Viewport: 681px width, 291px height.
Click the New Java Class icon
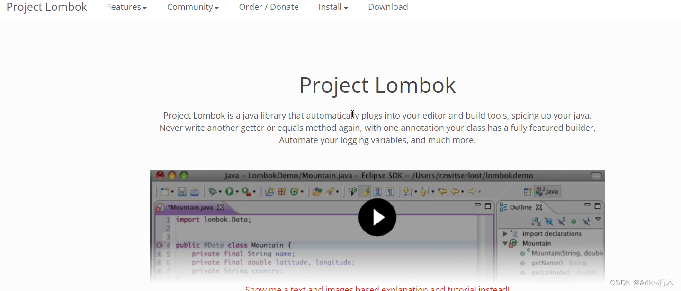294,191
